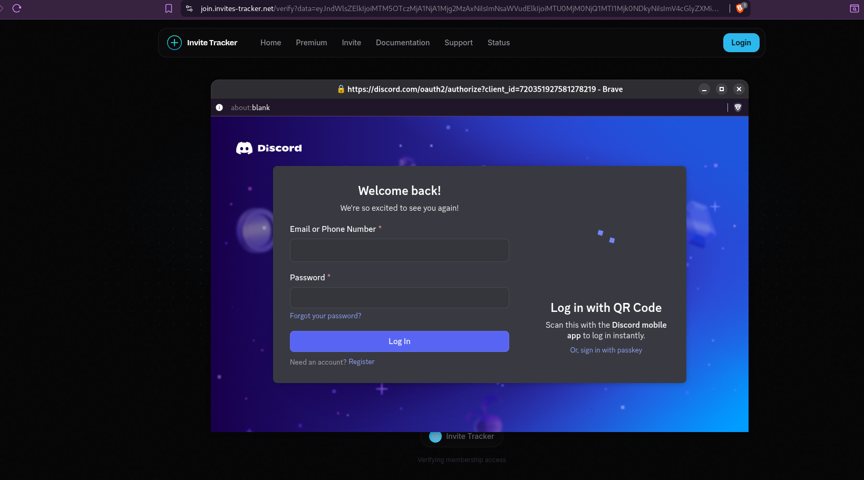Open the Status nav item

pyautogui.click(x=499, y=43)
